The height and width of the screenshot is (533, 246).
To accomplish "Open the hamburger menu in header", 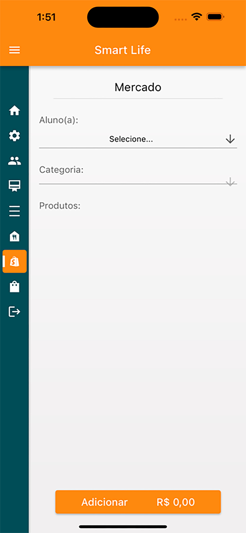I will (x=14, y=50).
